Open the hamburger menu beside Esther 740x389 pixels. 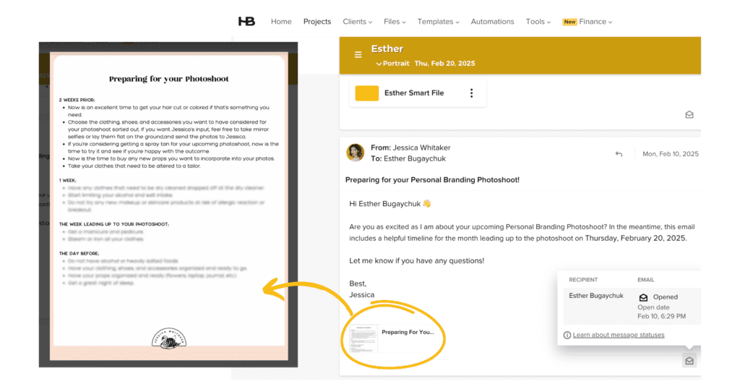pos(358,55)
